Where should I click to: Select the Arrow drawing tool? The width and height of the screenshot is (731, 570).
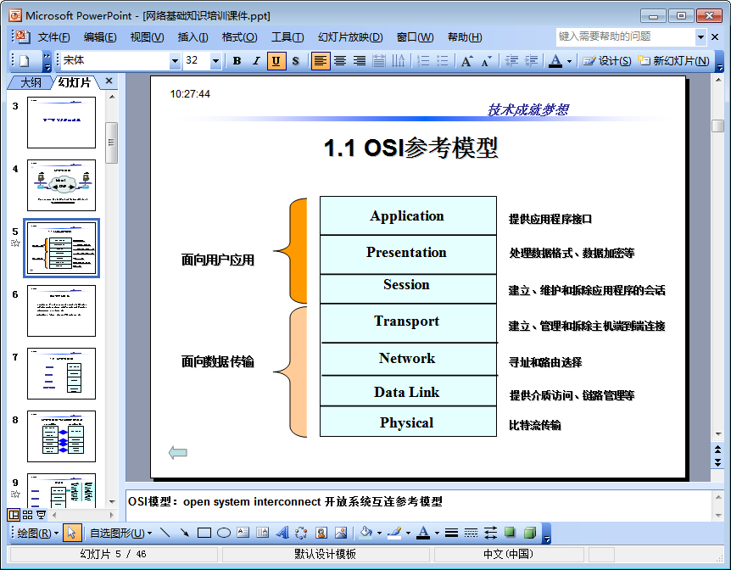(x=185, y=533)
